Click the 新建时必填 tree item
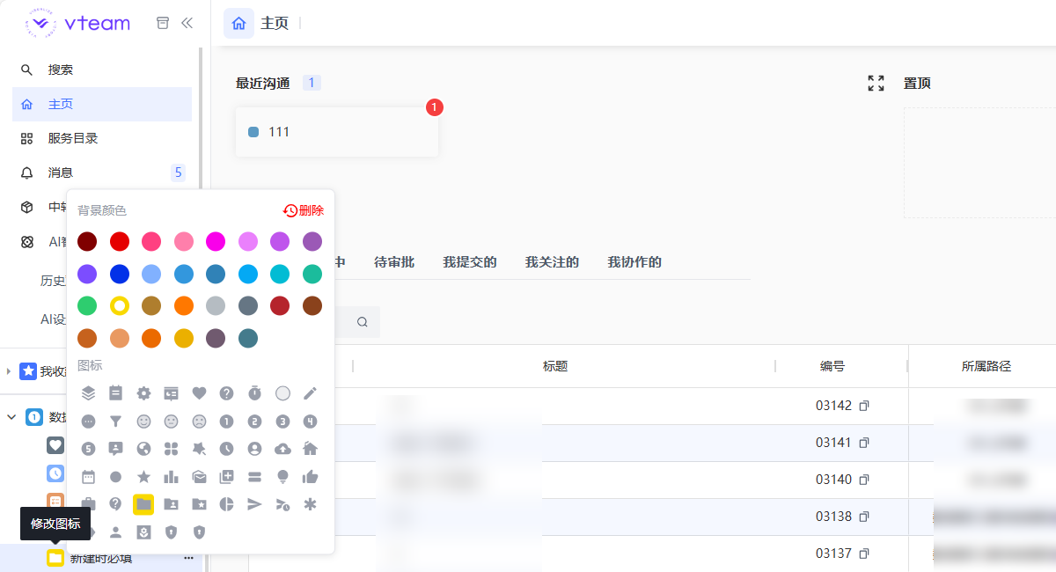The image size is (1056, 572). [x=101, y=558]
